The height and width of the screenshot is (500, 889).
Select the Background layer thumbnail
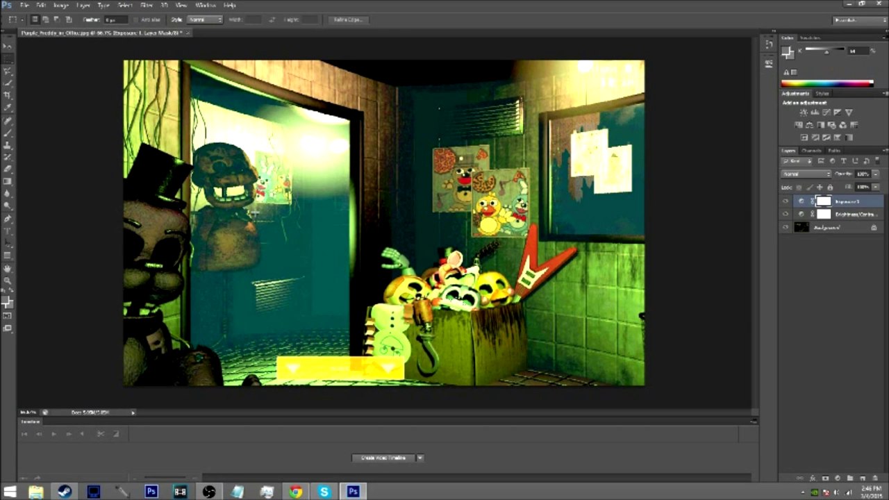pyautogui.click(x=802, y=227)
